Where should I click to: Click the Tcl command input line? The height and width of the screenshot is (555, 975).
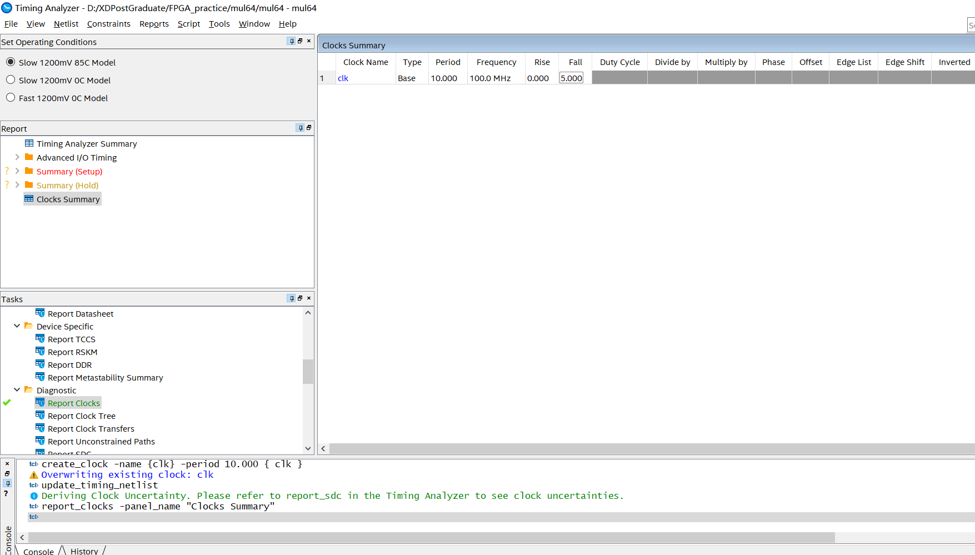click(502, 517)
